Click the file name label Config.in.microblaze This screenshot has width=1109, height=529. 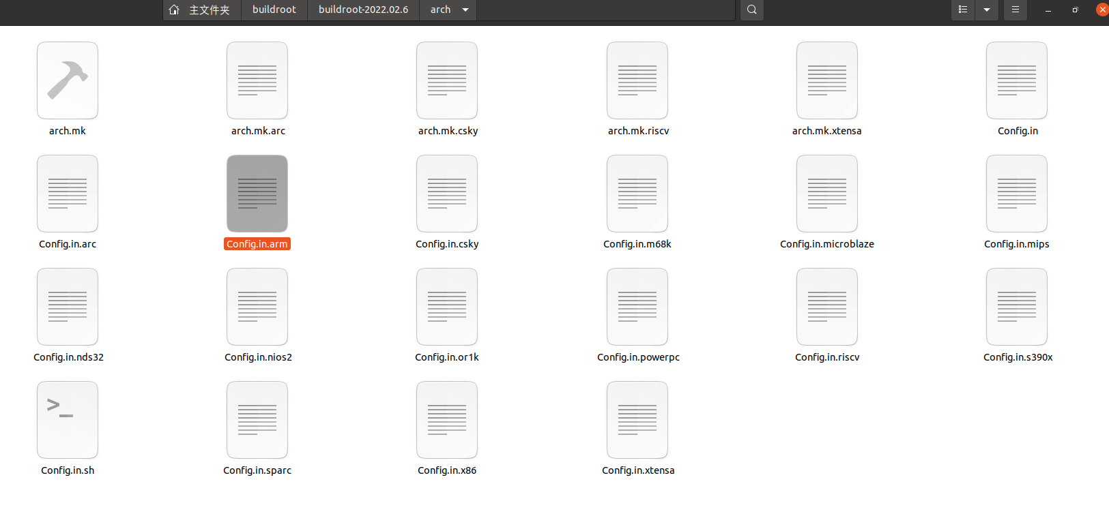pos(827,244)
